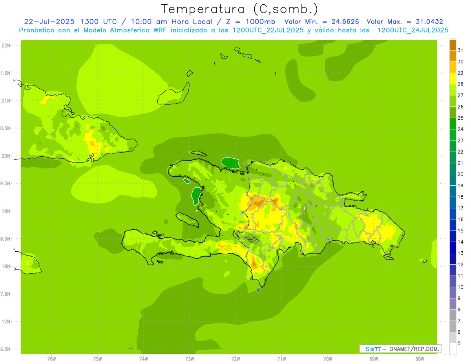Click the "1200UTC_24JUL2025" valid-until text
471x364 pixels.
[413, 30]
